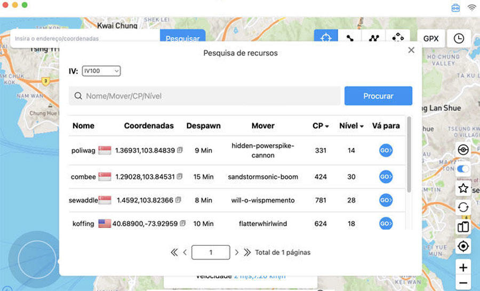Select the jump teleport mode icon

[x=397, y=38]
